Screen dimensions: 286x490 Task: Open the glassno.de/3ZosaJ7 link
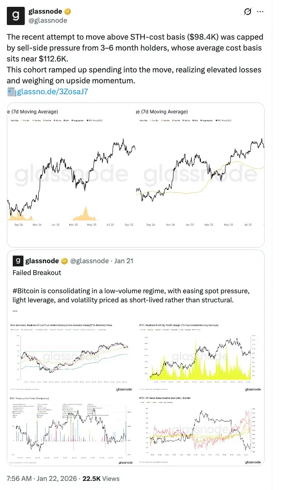click(52, 92)
